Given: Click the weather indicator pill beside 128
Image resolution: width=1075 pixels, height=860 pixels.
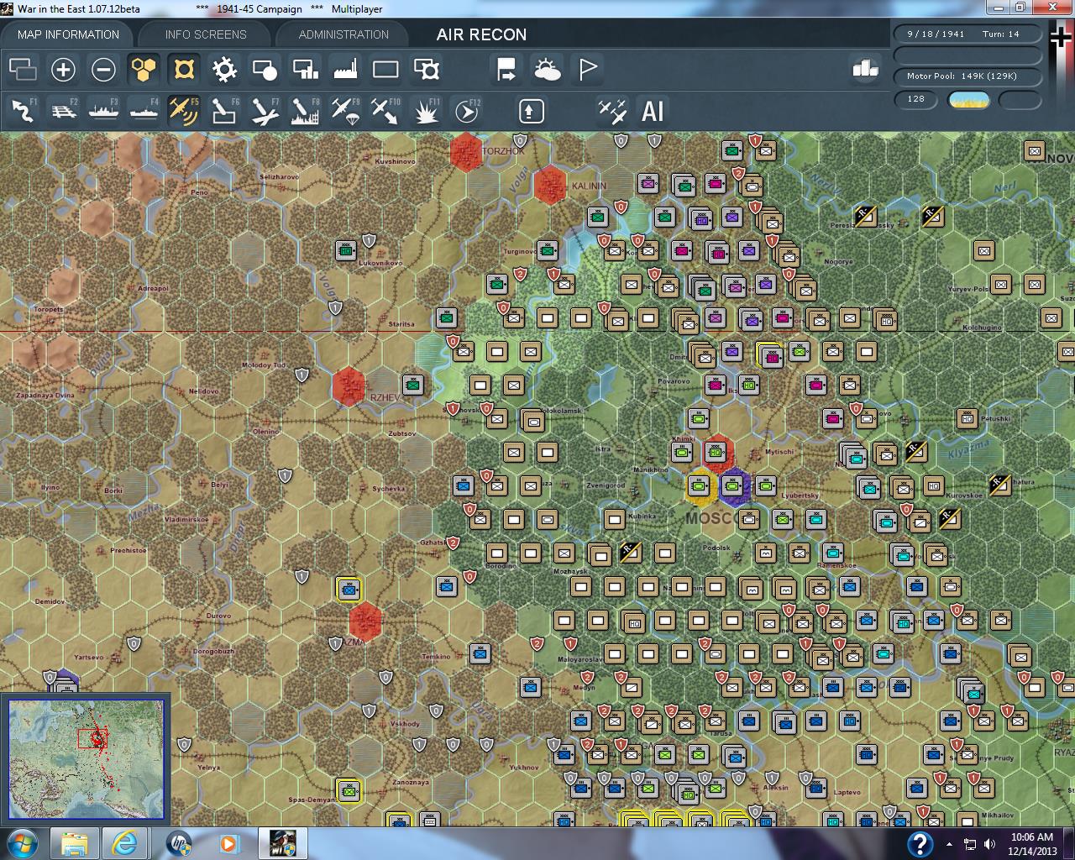Looking at the screenshot, I should [968, 100].
